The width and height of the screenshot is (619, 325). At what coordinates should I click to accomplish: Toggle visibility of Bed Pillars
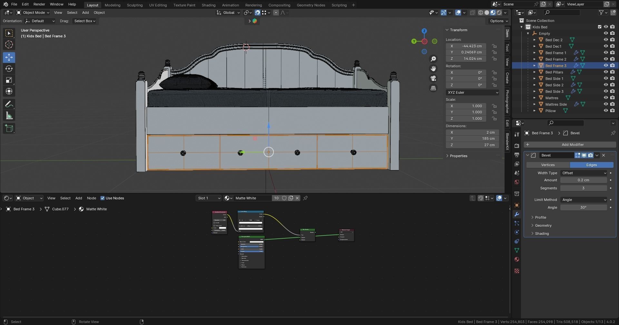[x=606, y=72]
